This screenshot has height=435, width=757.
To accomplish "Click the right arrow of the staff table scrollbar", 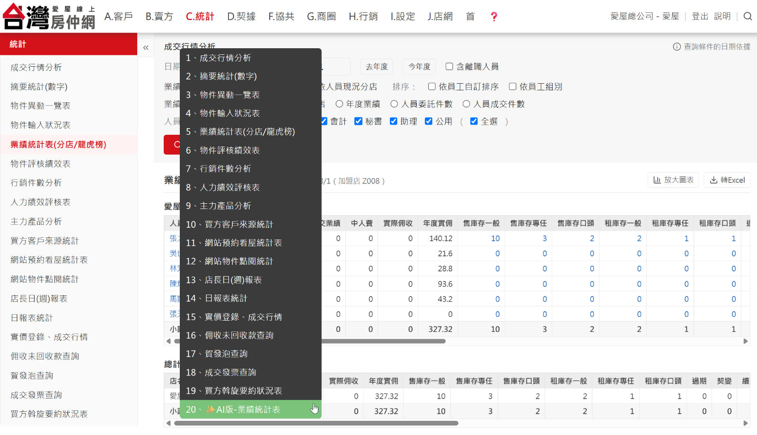I will click(x=746, y=341).
